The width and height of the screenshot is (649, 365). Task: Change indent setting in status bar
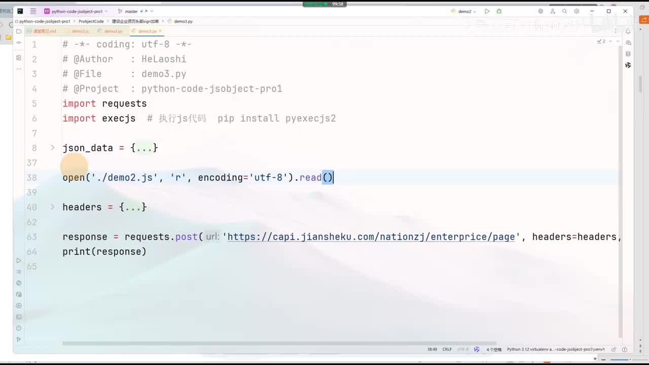tap(494, 349)
